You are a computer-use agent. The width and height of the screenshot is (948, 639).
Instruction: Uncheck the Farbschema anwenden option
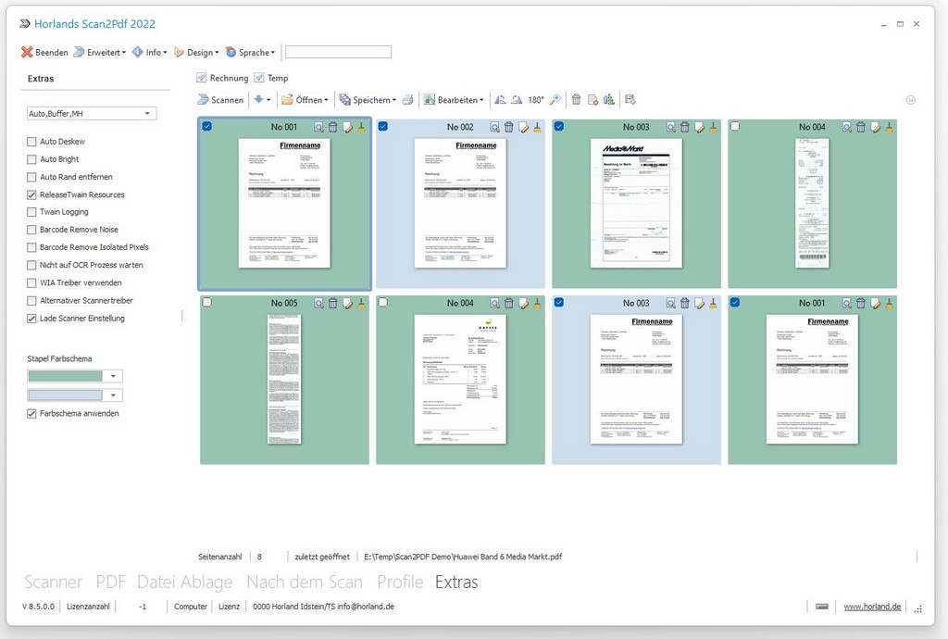pos(31,413)
